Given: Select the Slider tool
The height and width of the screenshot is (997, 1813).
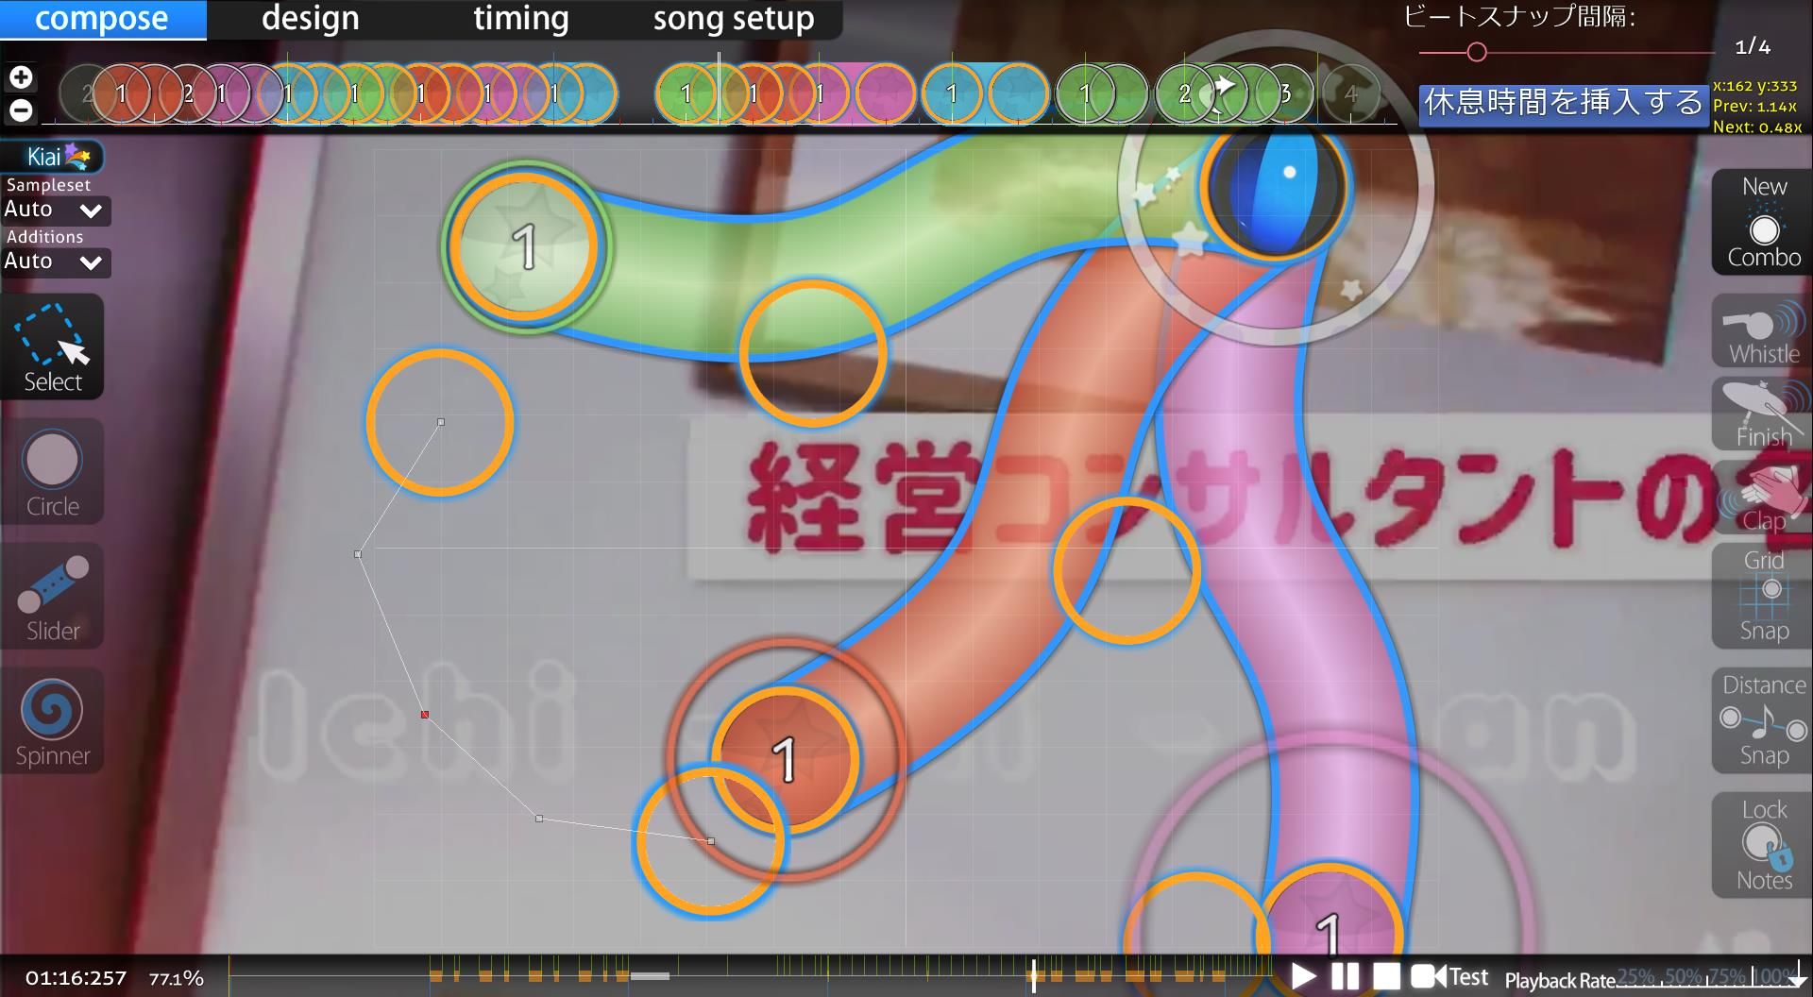Looking at the screenshot, I should 52,597.
